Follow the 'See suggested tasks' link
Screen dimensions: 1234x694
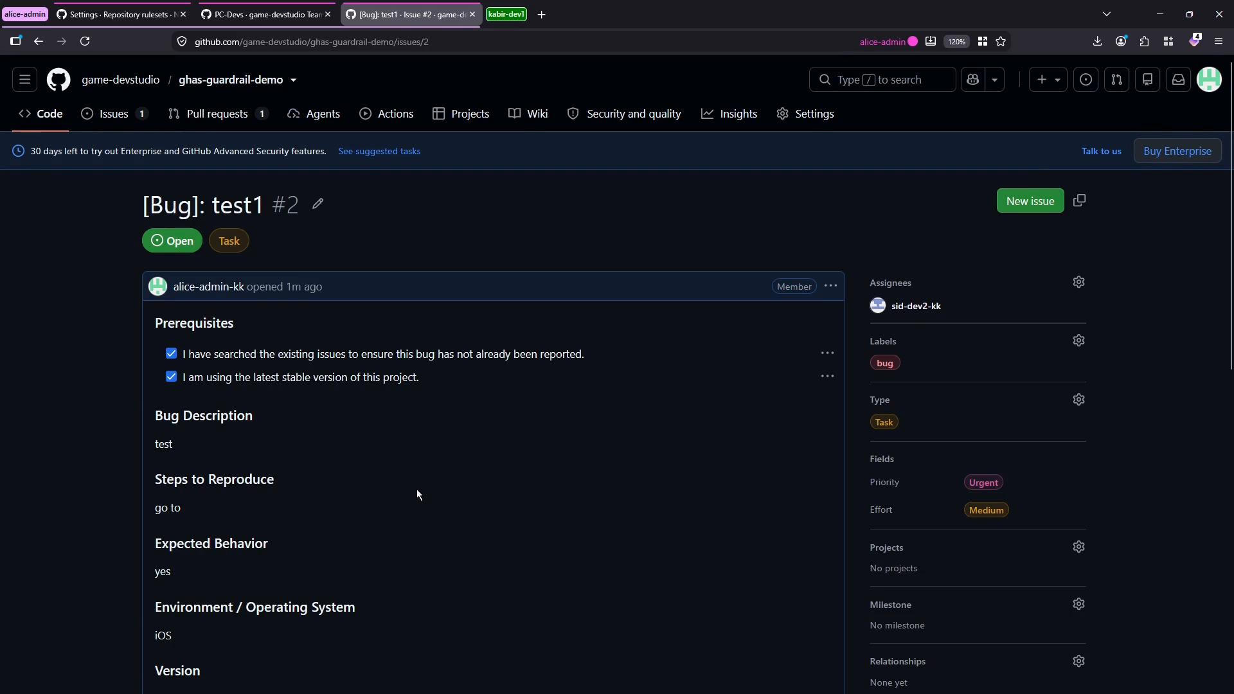pyautogui.click(x=379, y=151)
